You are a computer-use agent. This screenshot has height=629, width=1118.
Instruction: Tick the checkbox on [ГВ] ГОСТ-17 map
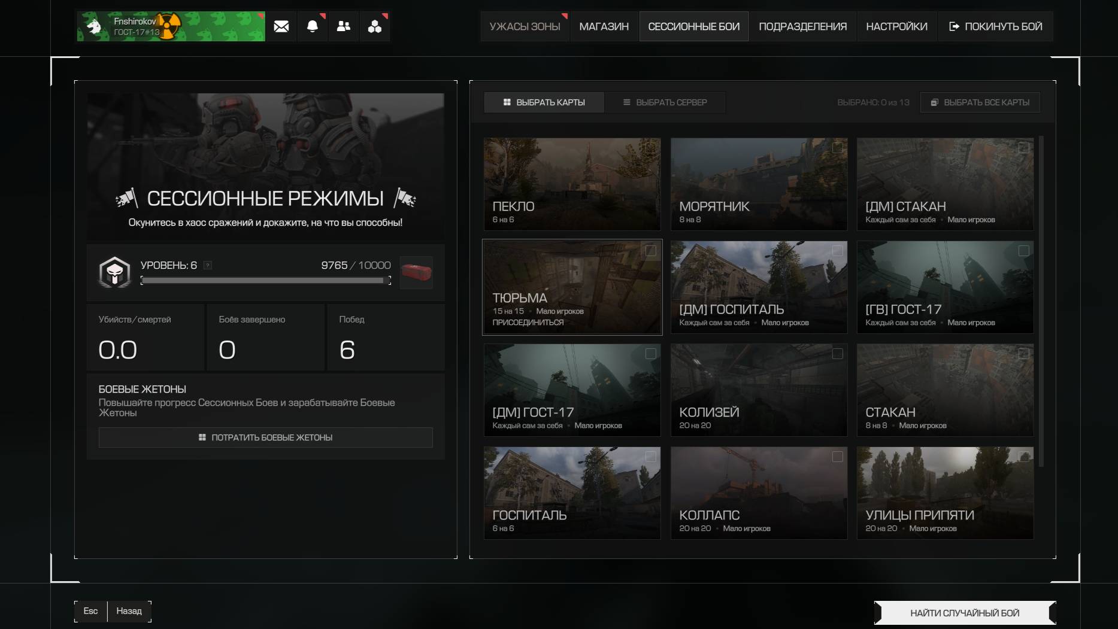1023,251
